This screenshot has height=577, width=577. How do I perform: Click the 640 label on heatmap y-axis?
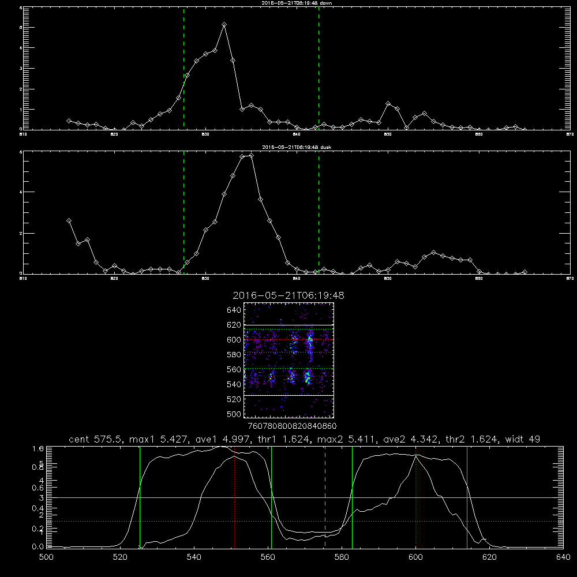coord(234,310)
